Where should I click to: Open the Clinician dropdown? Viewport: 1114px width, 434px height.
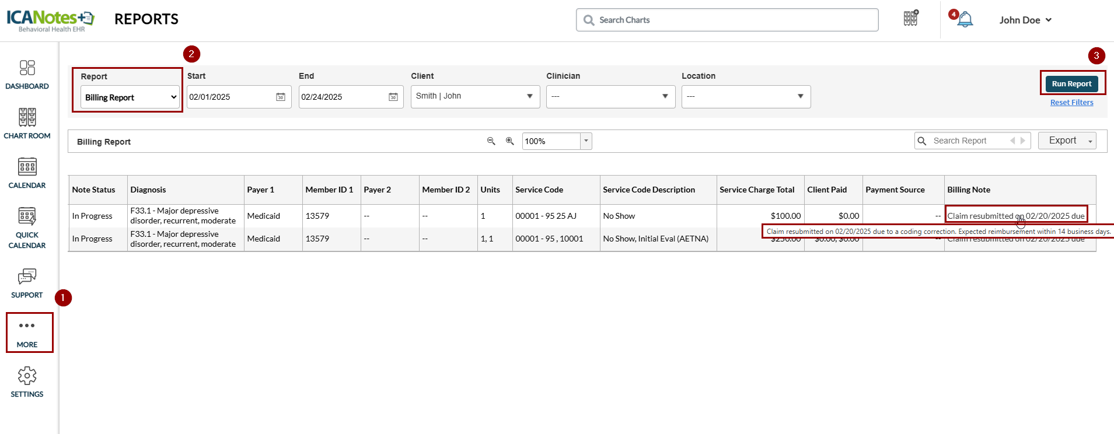(x=610, y=96)
